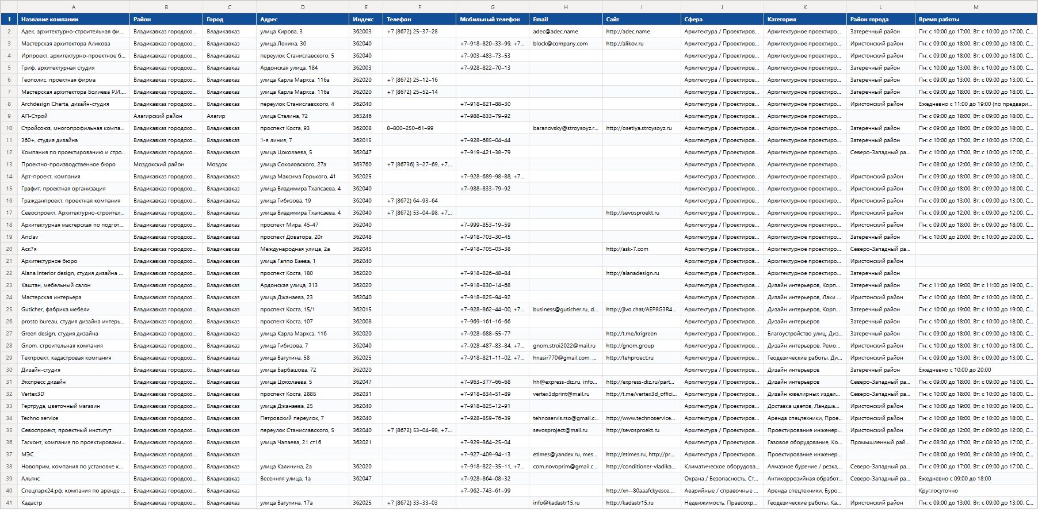Open the http://adec.name site cell
Screen dimensions: 1038x519
642,32
